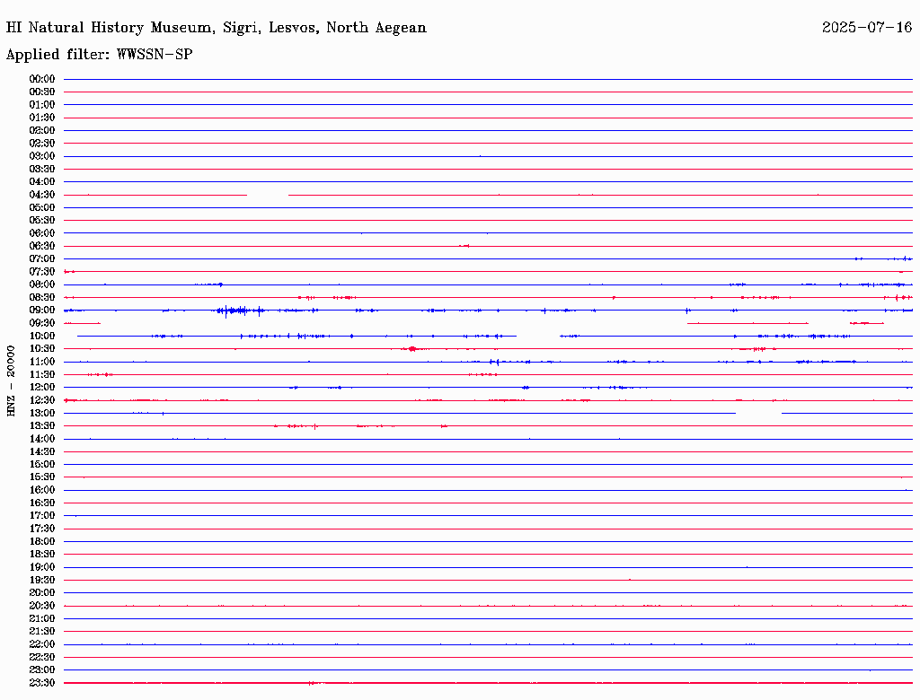Image resolution: width=920 pixels, height=700 pixels.
Task: Select the 03:00 time label
Action: pos(42,156)
